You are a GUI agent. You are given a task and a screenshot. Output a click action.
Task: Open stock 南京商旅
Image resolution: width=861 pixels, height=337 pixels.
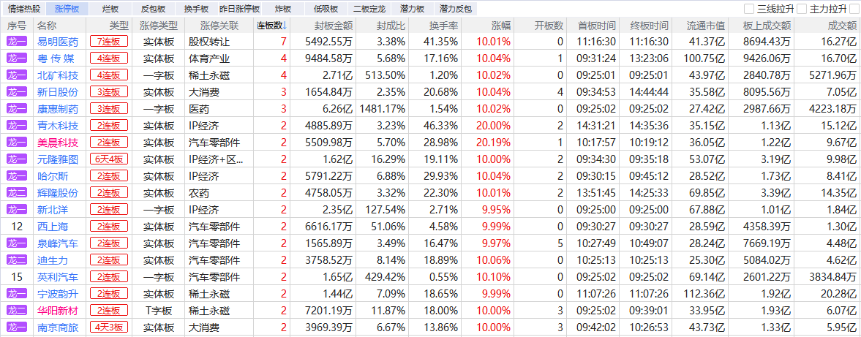point(57,327)
